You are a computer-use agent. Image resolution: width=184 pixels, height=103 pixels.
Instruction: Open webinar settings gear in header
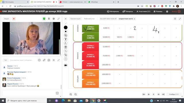pos(167,11)
